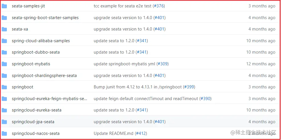This screenshot has height=140, width=281.
Task: Click the folder icon beside spring-cloud-alibaba-samples
Action: 4,41
